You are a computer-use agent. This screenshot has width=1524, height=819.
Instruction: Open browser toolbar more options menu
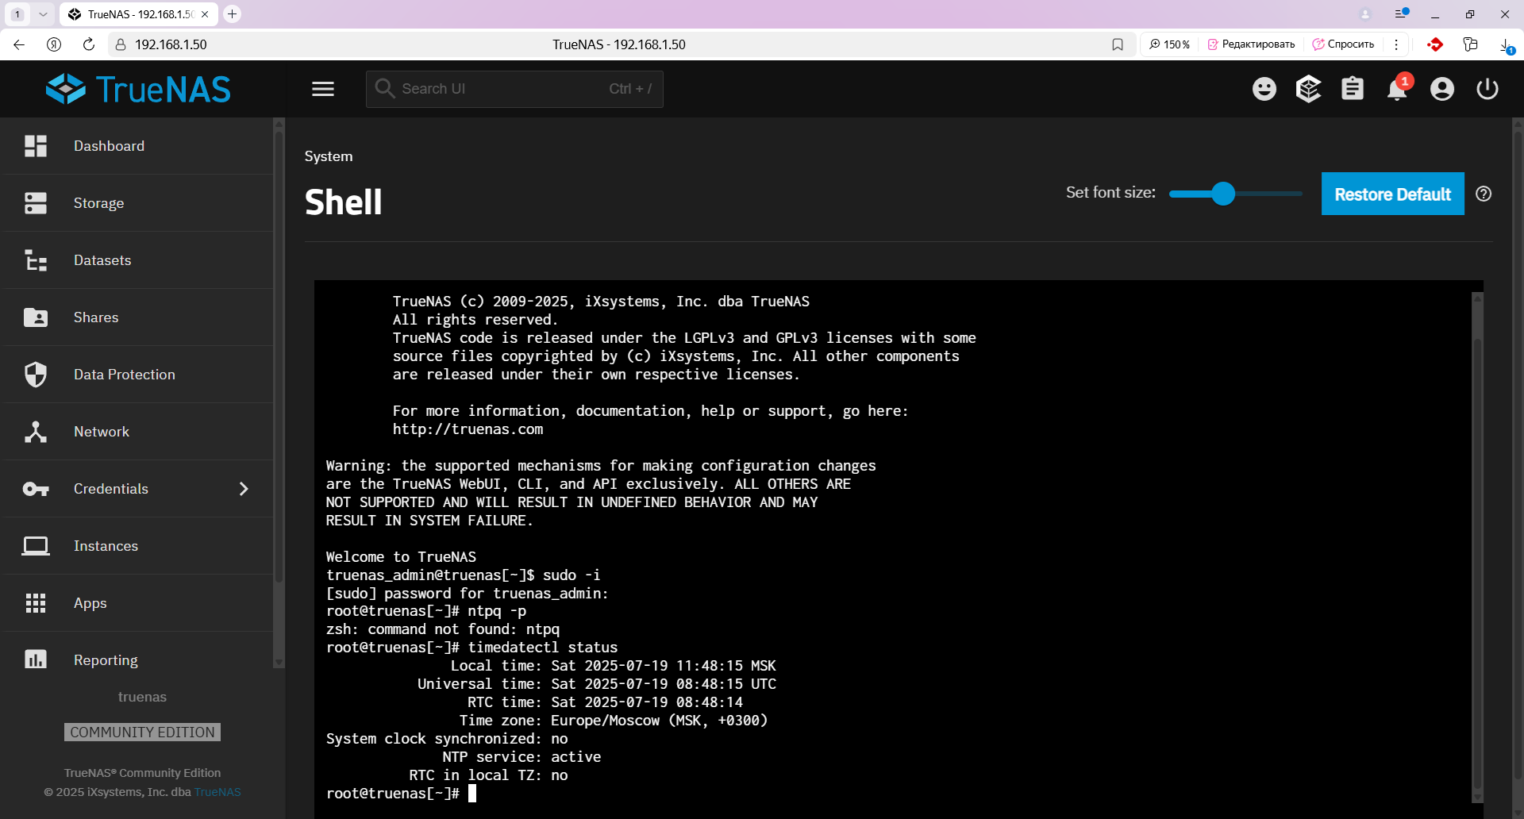pos(1396,44)
